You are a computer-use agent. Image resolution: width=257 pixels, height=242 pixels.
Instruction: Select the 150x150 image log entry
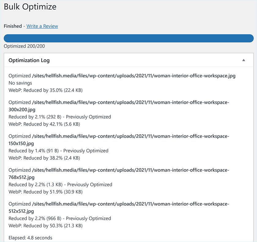(x=122, y=140)
